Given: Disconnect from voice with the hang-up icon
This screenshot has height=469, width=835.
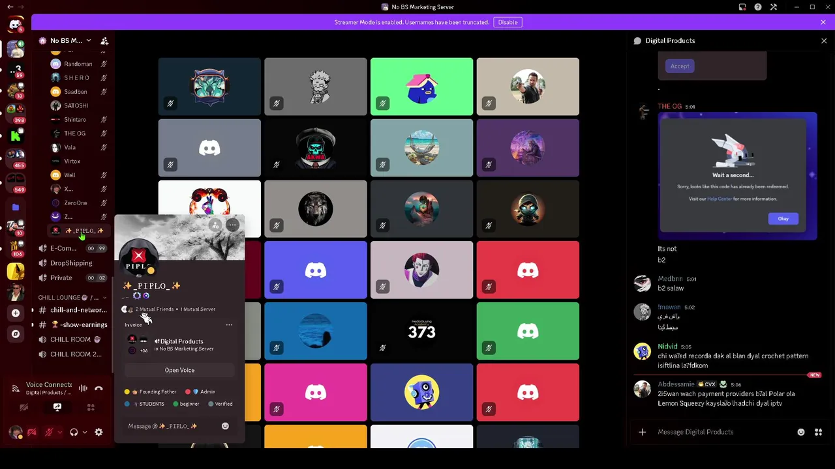Looking at the screenshot, I should point(99,388).
